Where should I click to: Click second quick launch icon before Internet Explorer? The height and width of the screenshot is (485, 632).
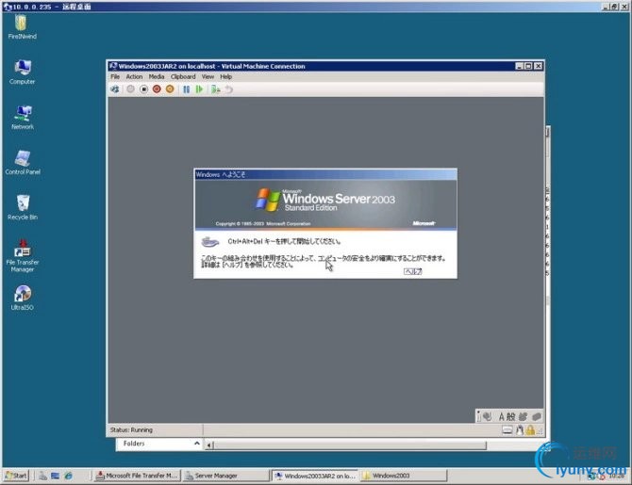pyautogui.click(x=56, y=477)
